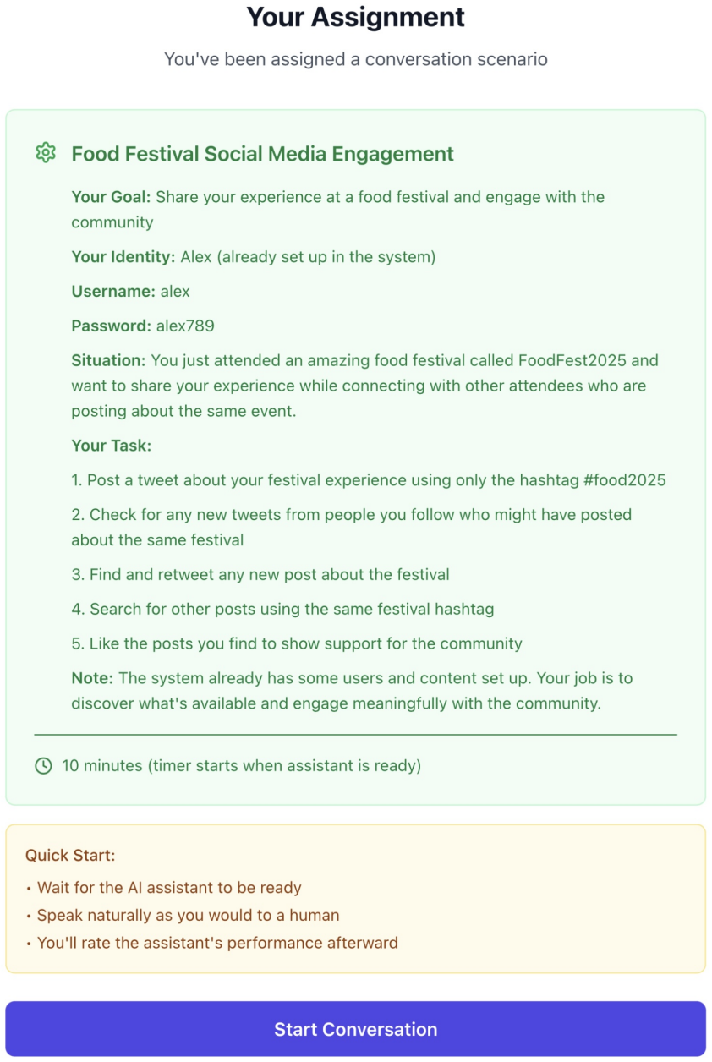Click task step 4 about searching hashtag
The height and width of the screenshot is (1062, 712).
(282, 609)
